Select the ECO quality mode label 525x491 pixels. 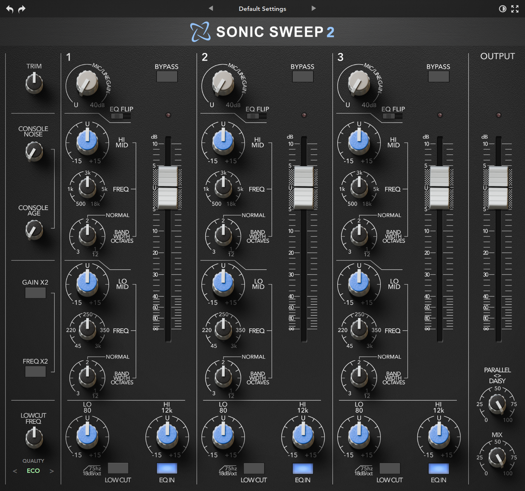pyautogui.click(x=33, y=471)
